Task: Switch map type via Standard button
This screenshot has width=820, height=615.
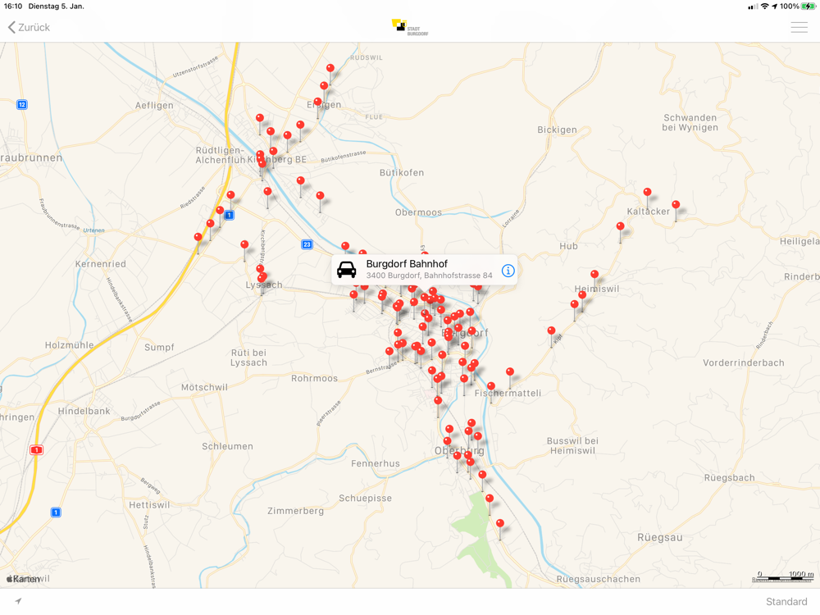Action: pos(786,601)
